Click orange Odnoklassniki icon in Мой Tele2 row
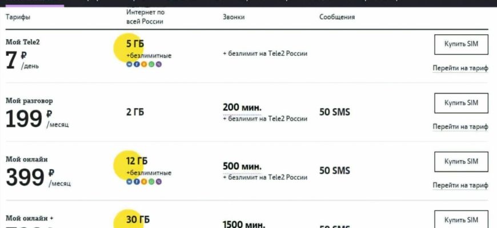This screenshot has width=497, height=228. pos(144,64)
